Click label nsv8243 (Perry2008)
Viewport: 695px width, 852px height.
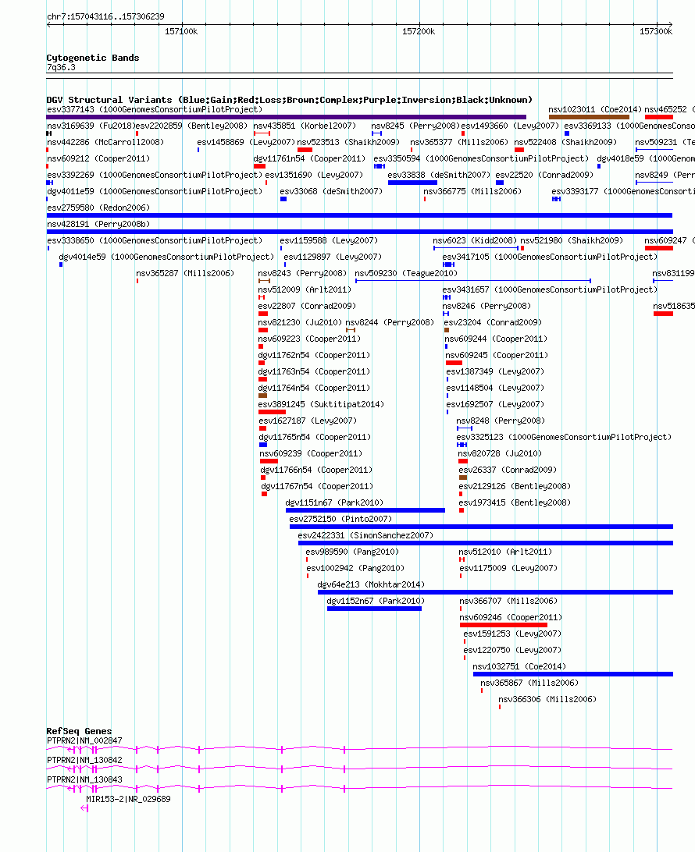[x=302, y=273]
